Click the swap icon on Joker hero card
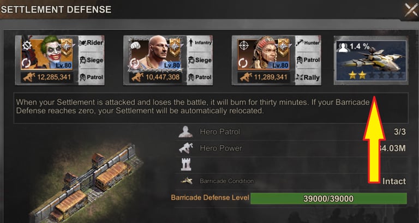 [x=26, y=63]
